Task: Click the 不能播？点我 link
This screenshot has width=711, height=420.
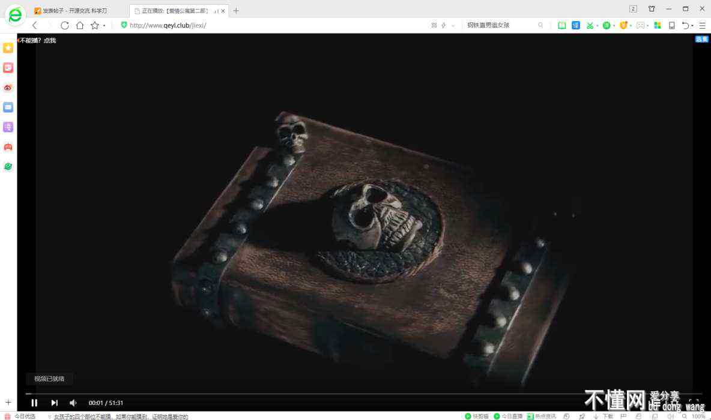Action: (38, 40)
